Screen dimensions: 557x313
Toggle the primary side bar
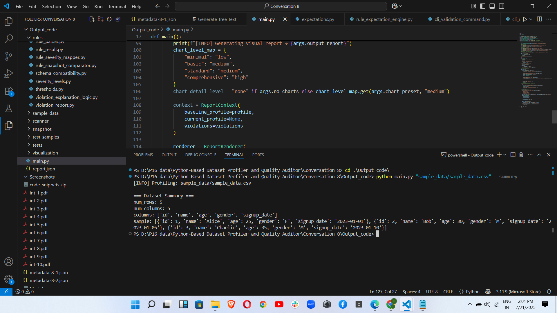[x=483, y=6]
